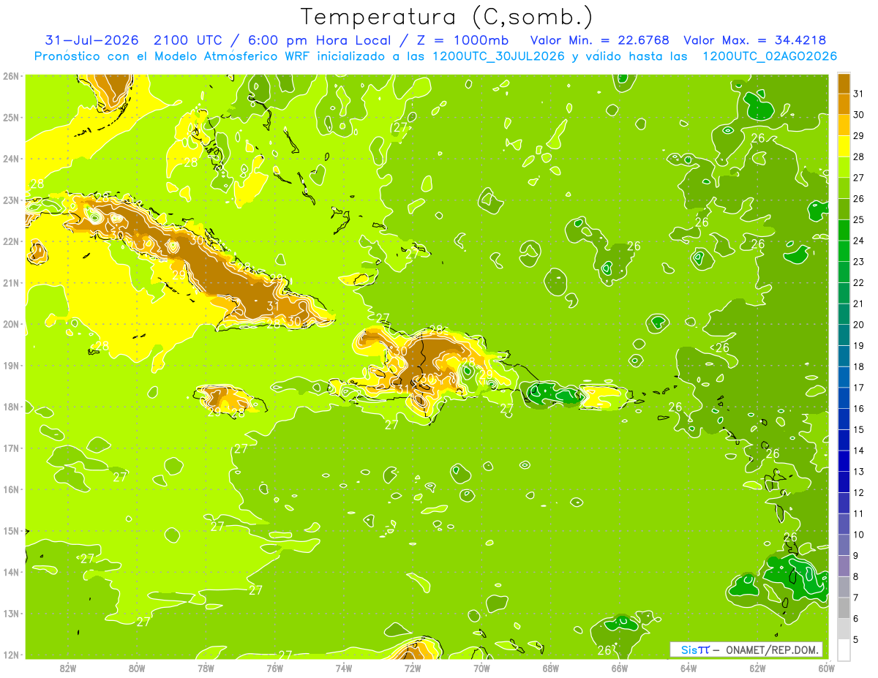
Task: Pick the green swatch between 25 and 26
Action: coord(844,209)
